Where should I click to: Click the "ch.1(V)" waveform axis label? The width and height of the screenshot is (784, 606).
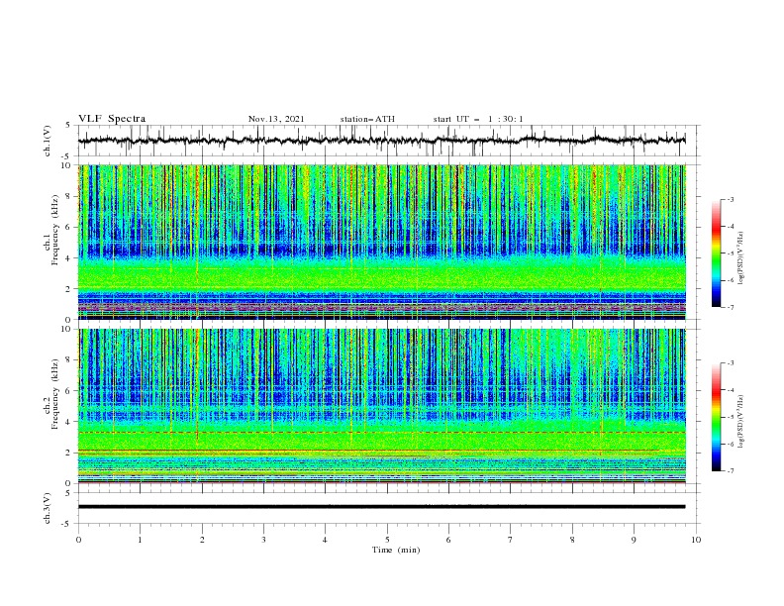[x=48, y=141]
